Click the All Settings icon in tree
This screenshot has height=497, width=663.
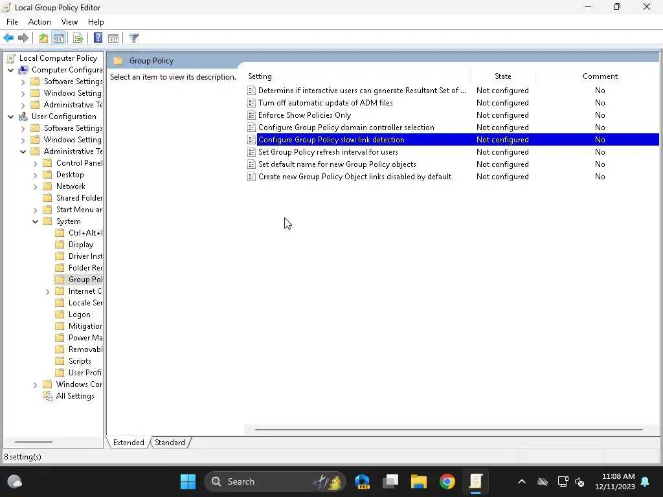click(48, 396)
